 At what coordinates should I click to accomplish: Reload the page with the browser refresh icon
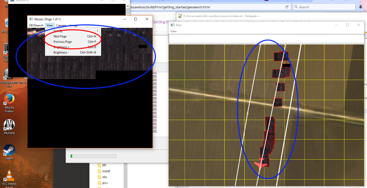[287, 7]
